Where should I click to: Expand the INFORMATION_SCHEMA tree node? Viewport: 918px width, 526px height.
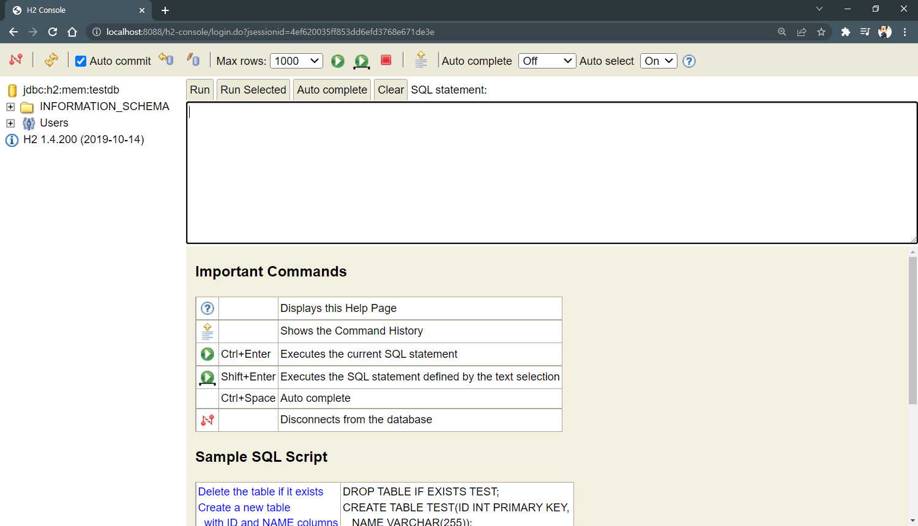(10, 107)
